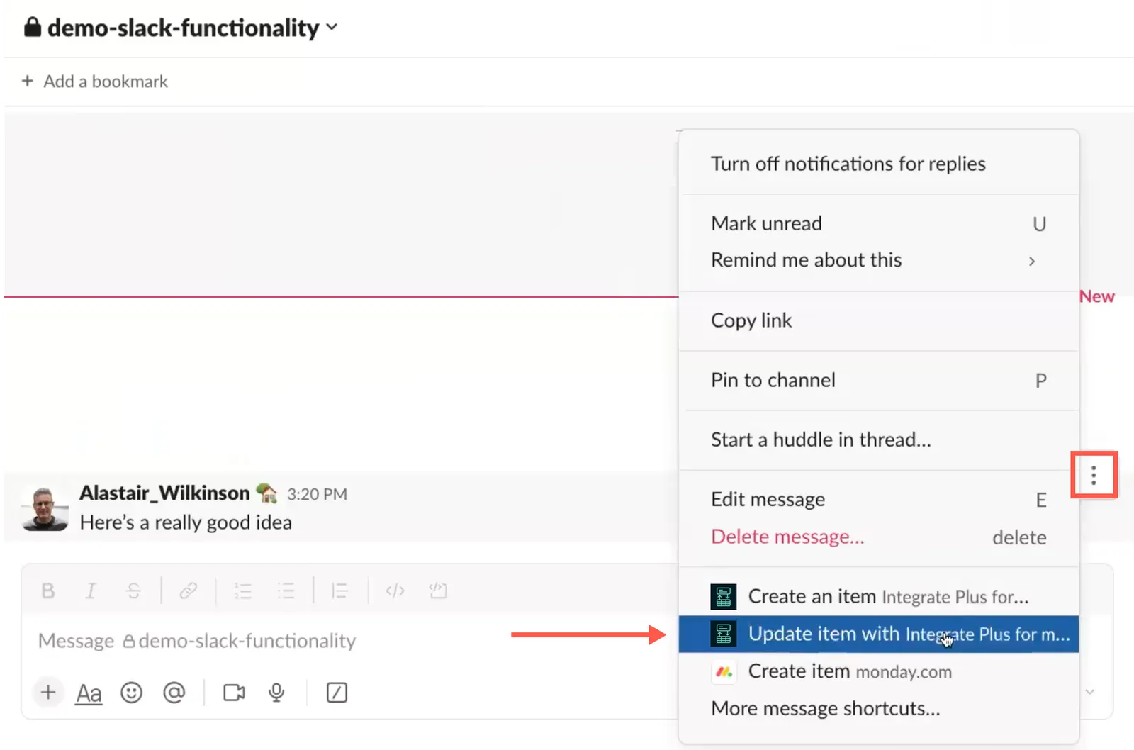Toggle bold formatting in composer
1134x750 pixels.
48,591
